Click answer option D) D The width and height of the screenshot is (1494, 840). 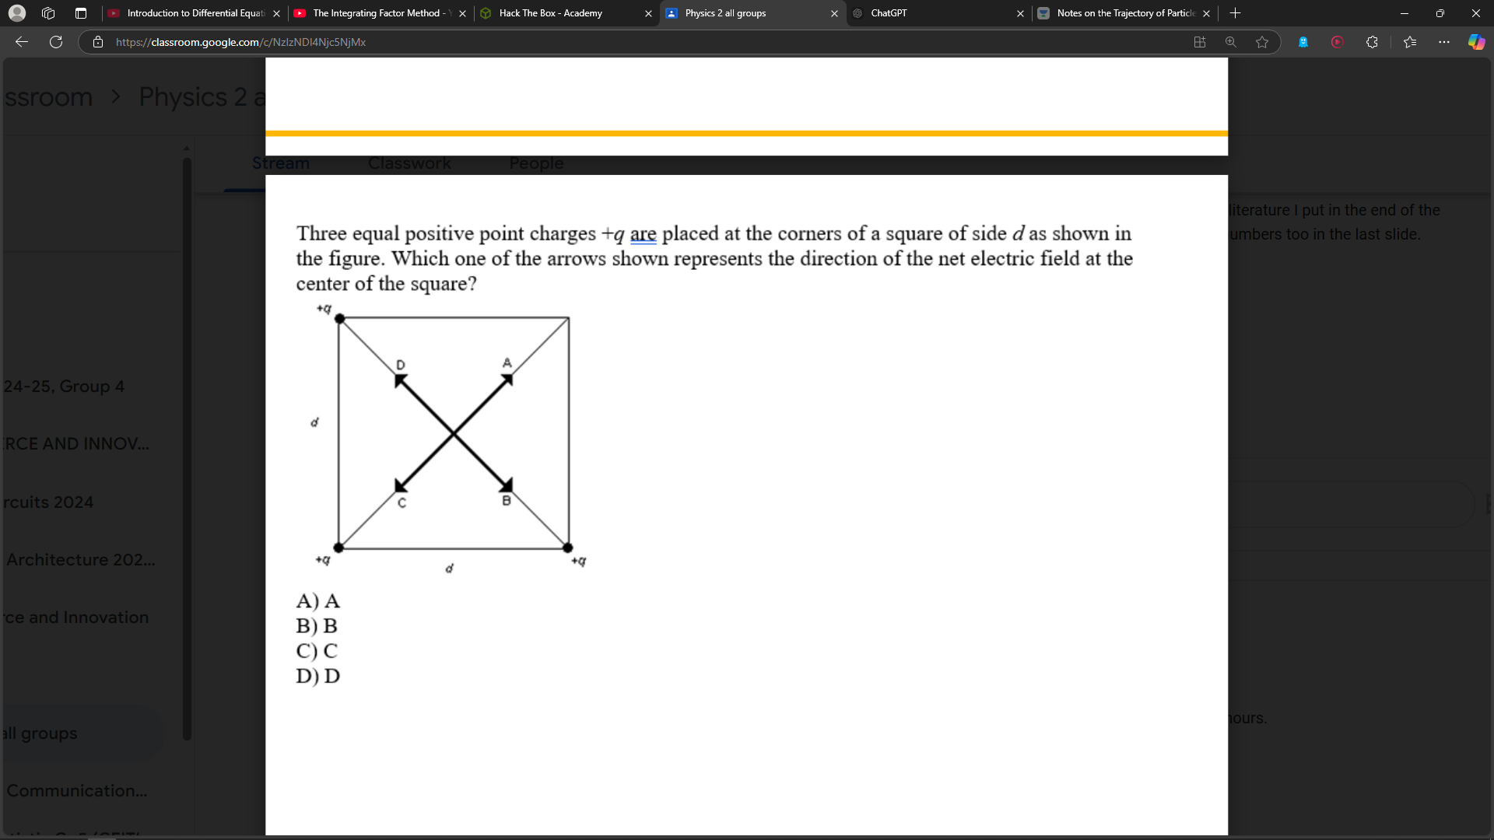(x=317, y=676)
